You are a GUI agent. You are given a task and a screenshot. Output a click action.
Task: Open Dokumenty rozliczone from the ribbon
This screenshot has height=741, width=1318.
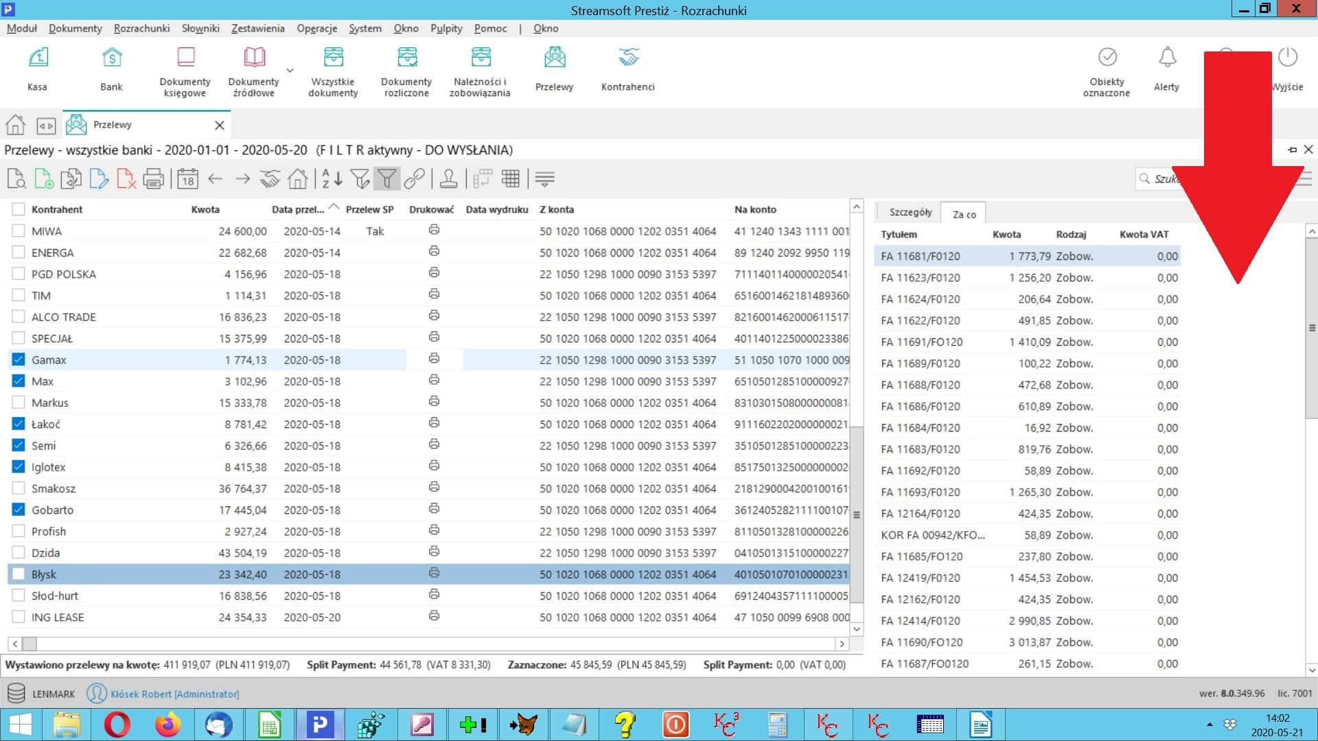click(406, 71)
